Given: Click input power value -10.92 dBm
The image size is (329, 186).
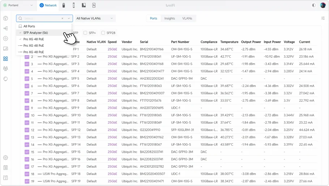Looking at the screenshot, I should tap(272, 56).
